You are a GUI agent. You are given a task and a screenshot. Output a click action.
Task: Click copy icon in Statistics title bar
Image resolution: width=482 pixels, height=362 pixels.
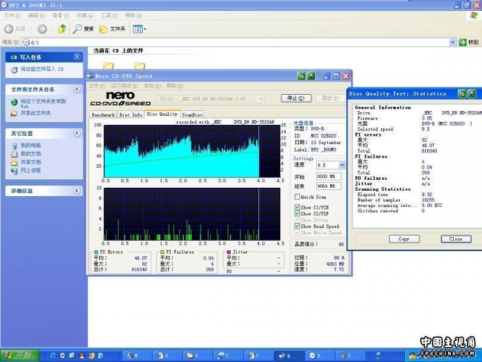click(462, 94)
